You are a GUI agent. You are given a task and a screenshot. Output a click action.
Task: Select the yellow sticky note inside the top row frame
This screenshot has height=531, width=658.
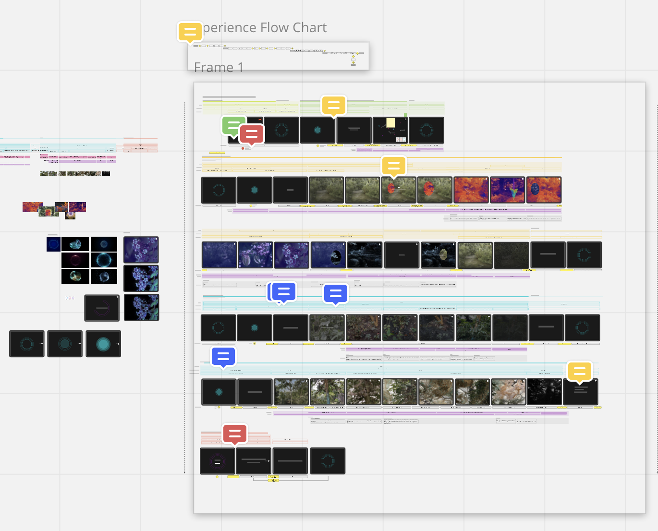point(390,123)
